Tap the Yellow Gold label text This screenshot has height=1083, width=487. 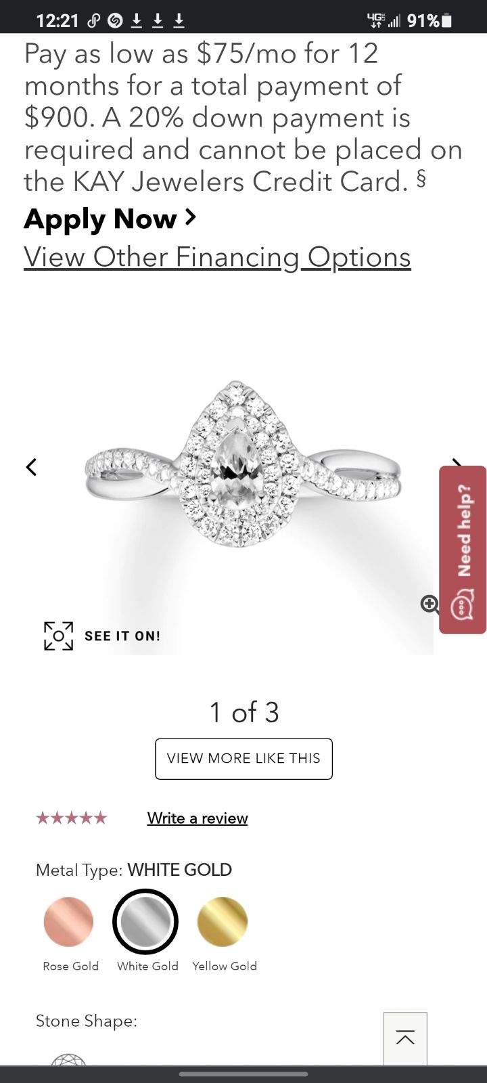pyautogui.click(x=225, y=966)
